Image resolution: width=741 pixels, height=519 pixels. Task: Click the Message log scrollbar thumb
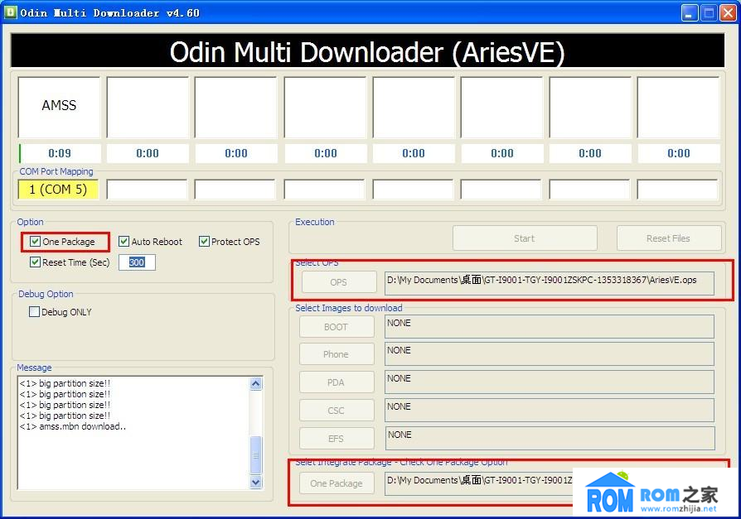255,454
